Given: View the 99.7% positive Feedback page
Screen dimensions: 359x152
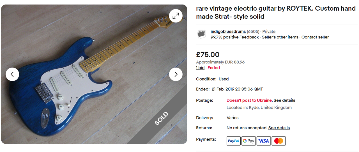Looking at the screenshot, I should [234, 37].
